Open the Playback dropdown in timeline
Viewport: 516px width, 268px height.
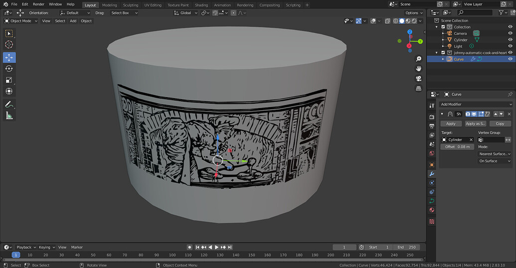click(26, 247)
